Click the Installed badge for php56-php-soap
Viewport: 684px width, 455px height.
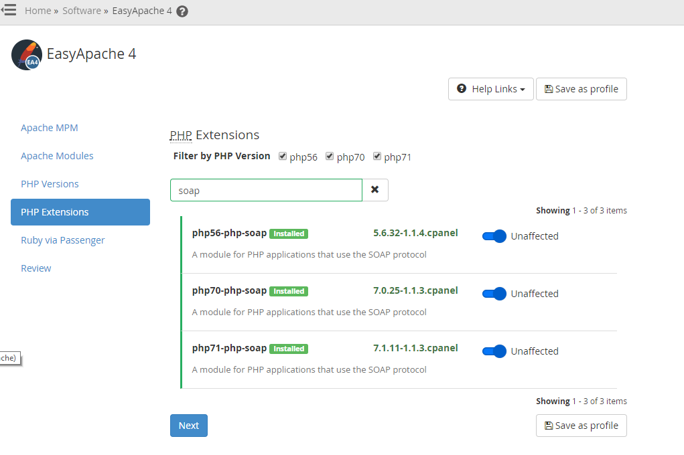pos(289,234)
